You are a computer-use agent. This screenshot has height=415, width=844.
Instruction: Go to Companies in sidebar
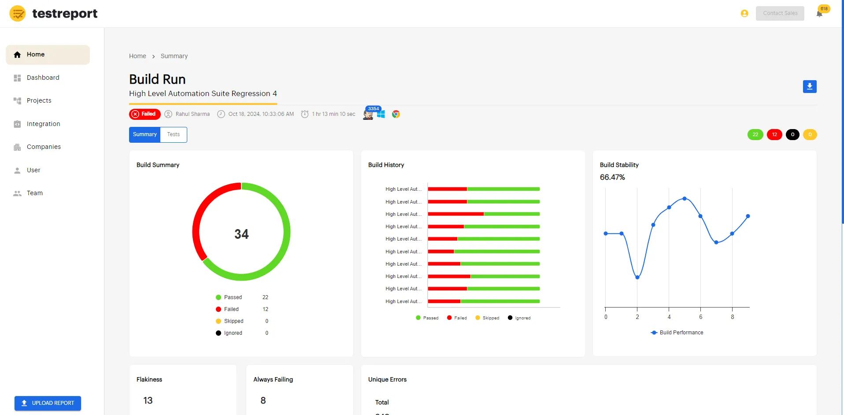click(x=44, y=147)
